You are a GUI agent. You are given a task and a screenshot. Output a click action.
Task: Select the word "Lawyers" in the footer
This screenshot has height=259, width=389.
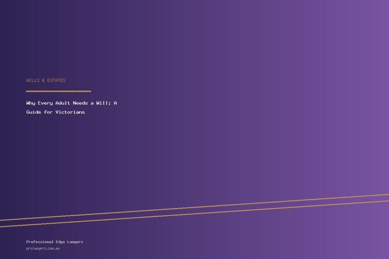75,242
